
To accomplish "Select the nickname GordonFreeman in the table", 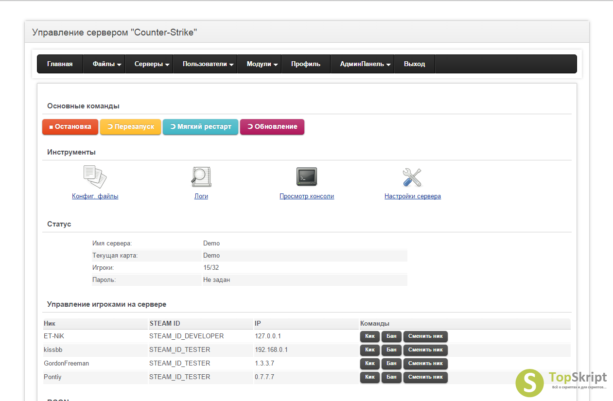I will pyautogui.click(x=67, y=364).
